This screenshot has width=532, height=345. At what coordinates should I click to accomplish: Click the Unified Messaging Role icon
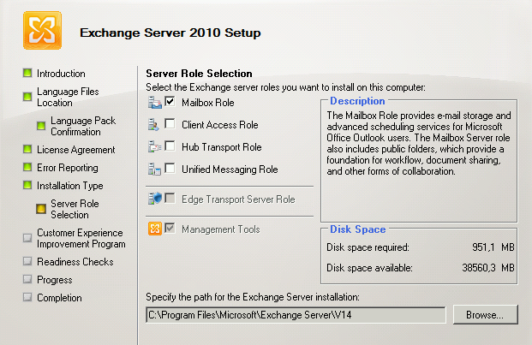154,170
